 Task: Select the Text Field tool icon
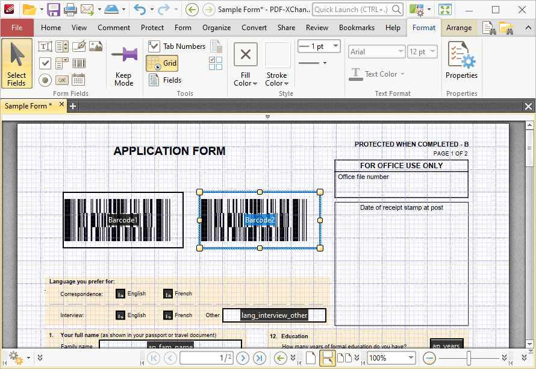(x=45, y=46)
